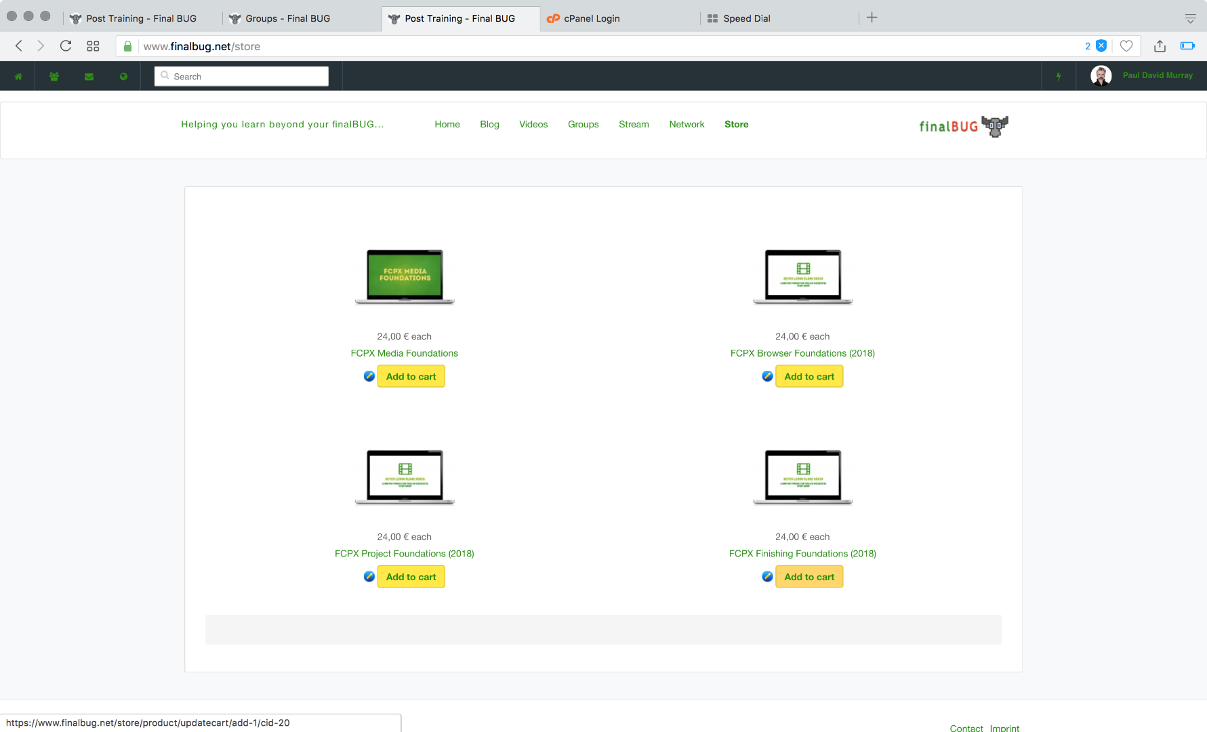This screenshot has height=732, width=1207.
Task: Click the finalBUG logo
Action: [964, 126]
